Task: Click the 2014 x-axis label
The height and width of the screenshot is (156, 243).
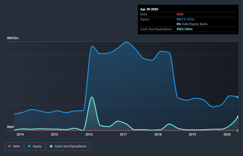Action: [20, 134]
